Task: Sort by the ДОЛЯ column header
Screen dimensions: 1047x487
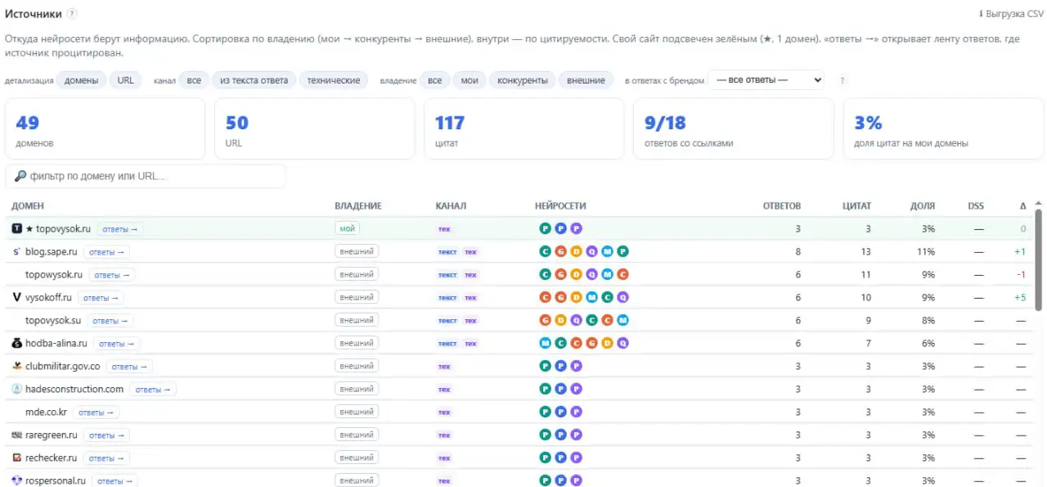Action: pos(923,206)
